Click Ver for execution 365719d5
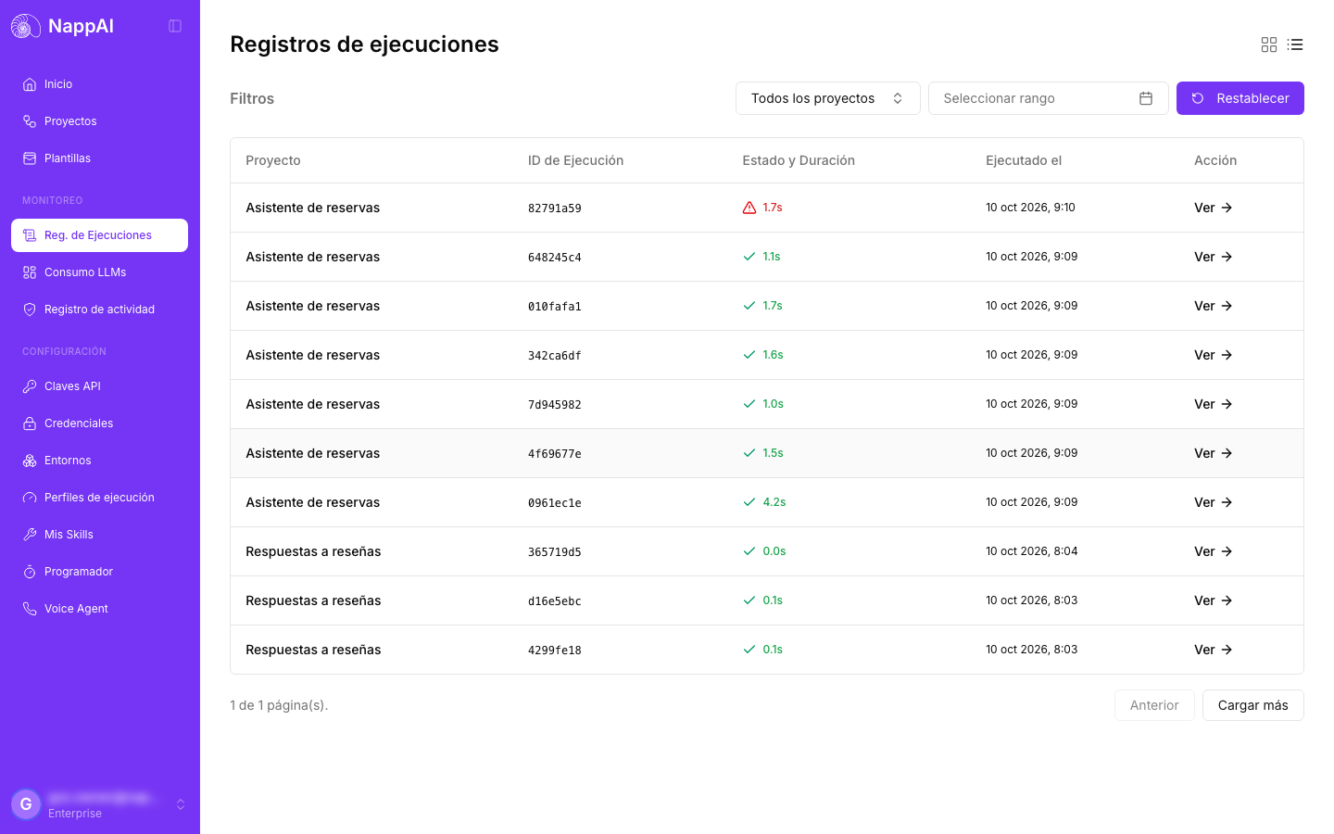Screen dimensions: 1334x834 (x=1213, y=551)
